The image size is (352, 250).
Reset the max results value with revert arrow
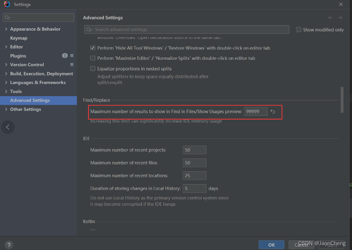273,112
